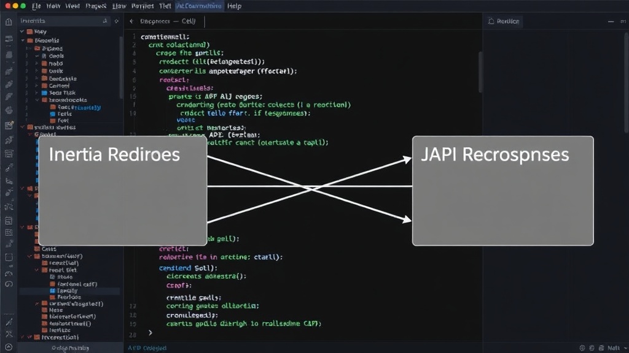Click the search icon in the explorer header
The width and height of the screenshot is (629, 353).
[105, 21]
